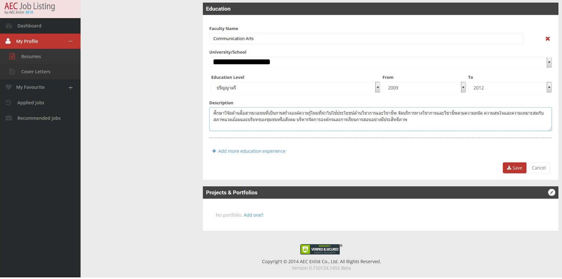Image resolution: width=562 pixels, height=279 pixels.
Task: Go to Recommended Jobs page
Action: tap(39, 118)
